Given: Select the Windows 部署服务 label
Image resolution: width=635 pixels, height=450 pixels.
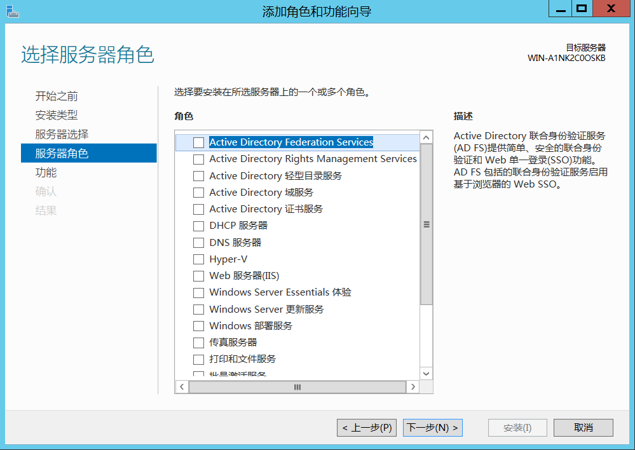Looking at the screenshot, I should (x=250, y=326).
